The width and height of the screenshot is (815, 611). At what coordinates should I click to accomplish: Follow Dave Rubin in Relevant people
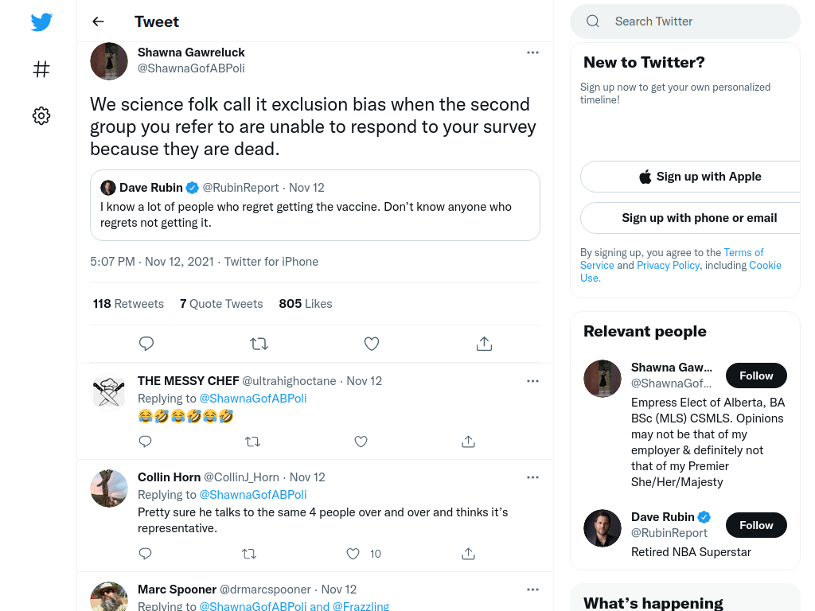point(756,525)
